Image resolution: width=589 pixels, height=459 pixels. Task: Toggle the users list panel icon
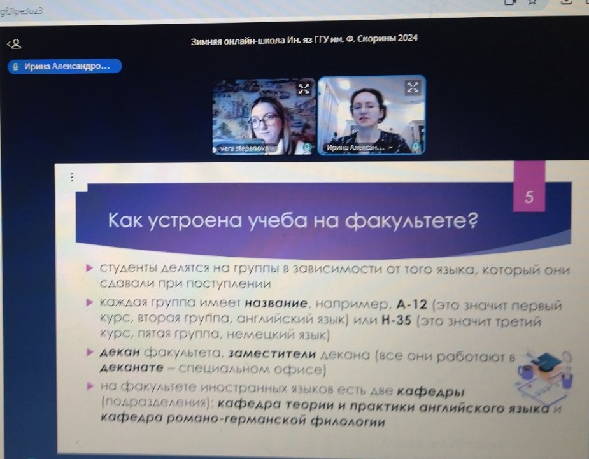[13, 44]
